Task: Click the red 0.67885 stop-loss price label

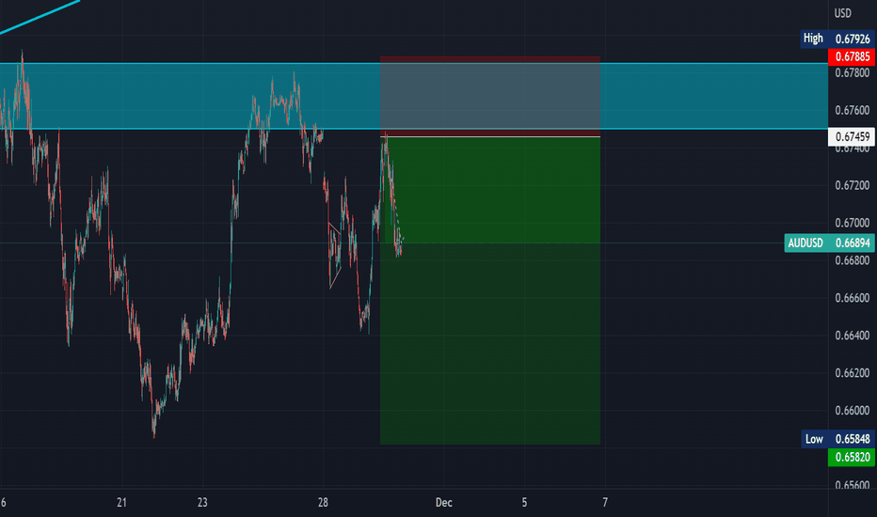Action: [x=852, y=56]
